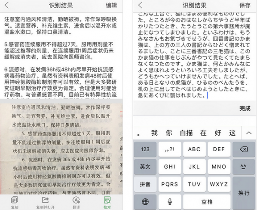Tap the globe keyboard switch key

point(145,202)
